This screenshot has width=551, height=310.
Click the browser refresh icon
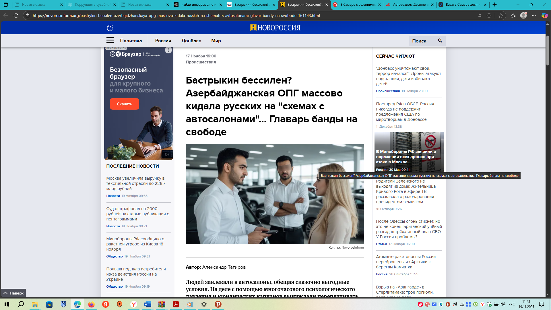click(x=16, y=15)
